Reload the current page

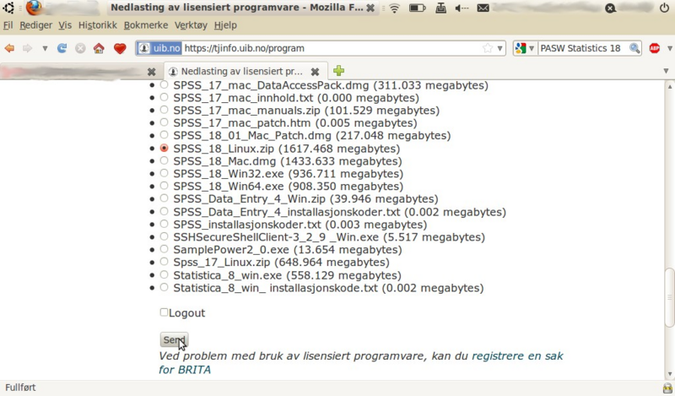click(62, 48)
